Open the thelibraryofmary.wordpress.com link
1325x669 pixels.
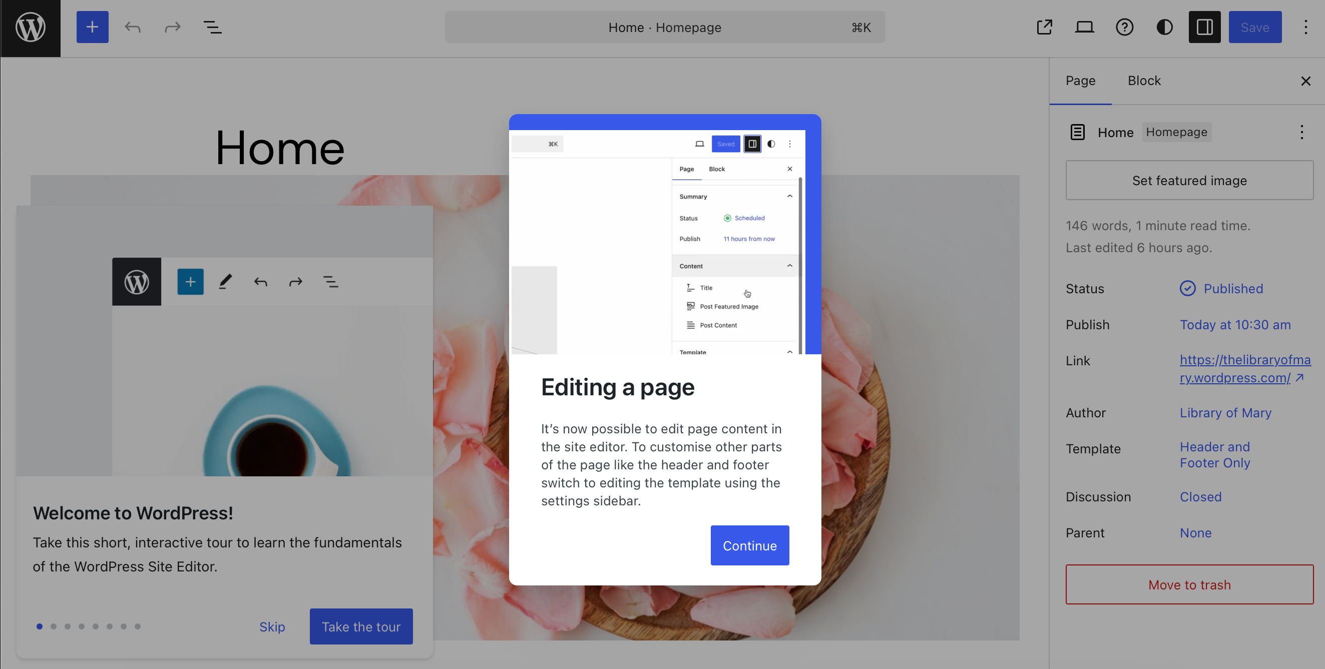pos(1245,369)
